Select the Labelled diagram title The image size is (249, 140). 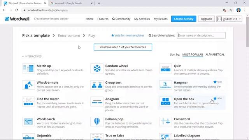click(187, 136)
